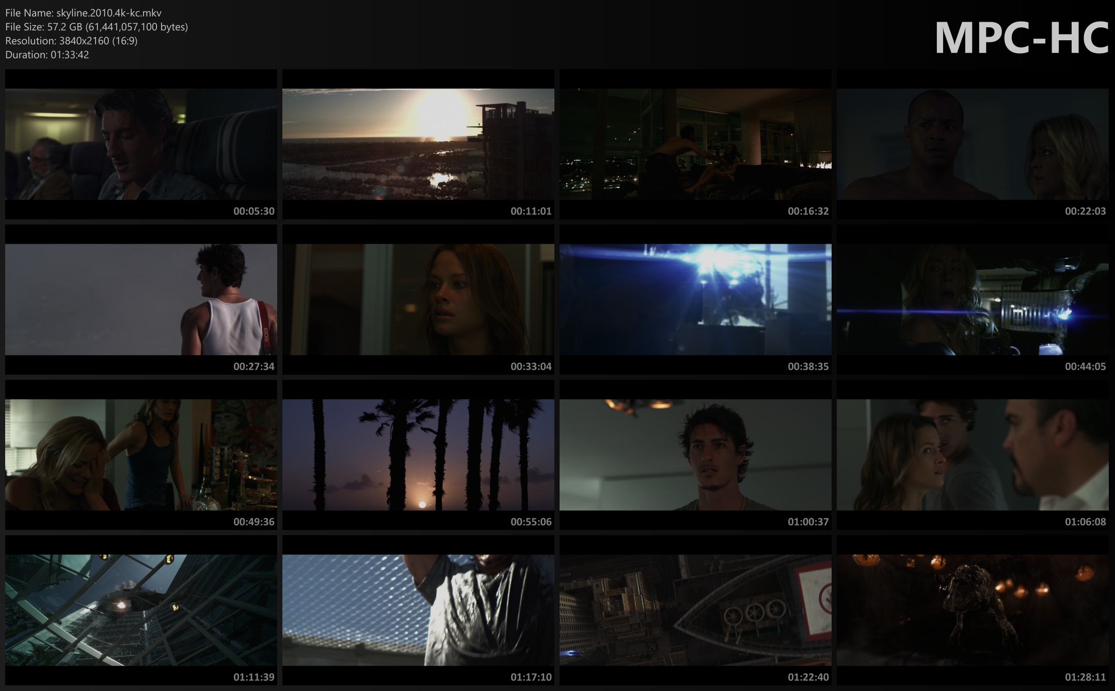Click the crying woman thumbnail at 00:49:36
Viewport: 1115px width, 691px height.
click(x=141, y=455)
